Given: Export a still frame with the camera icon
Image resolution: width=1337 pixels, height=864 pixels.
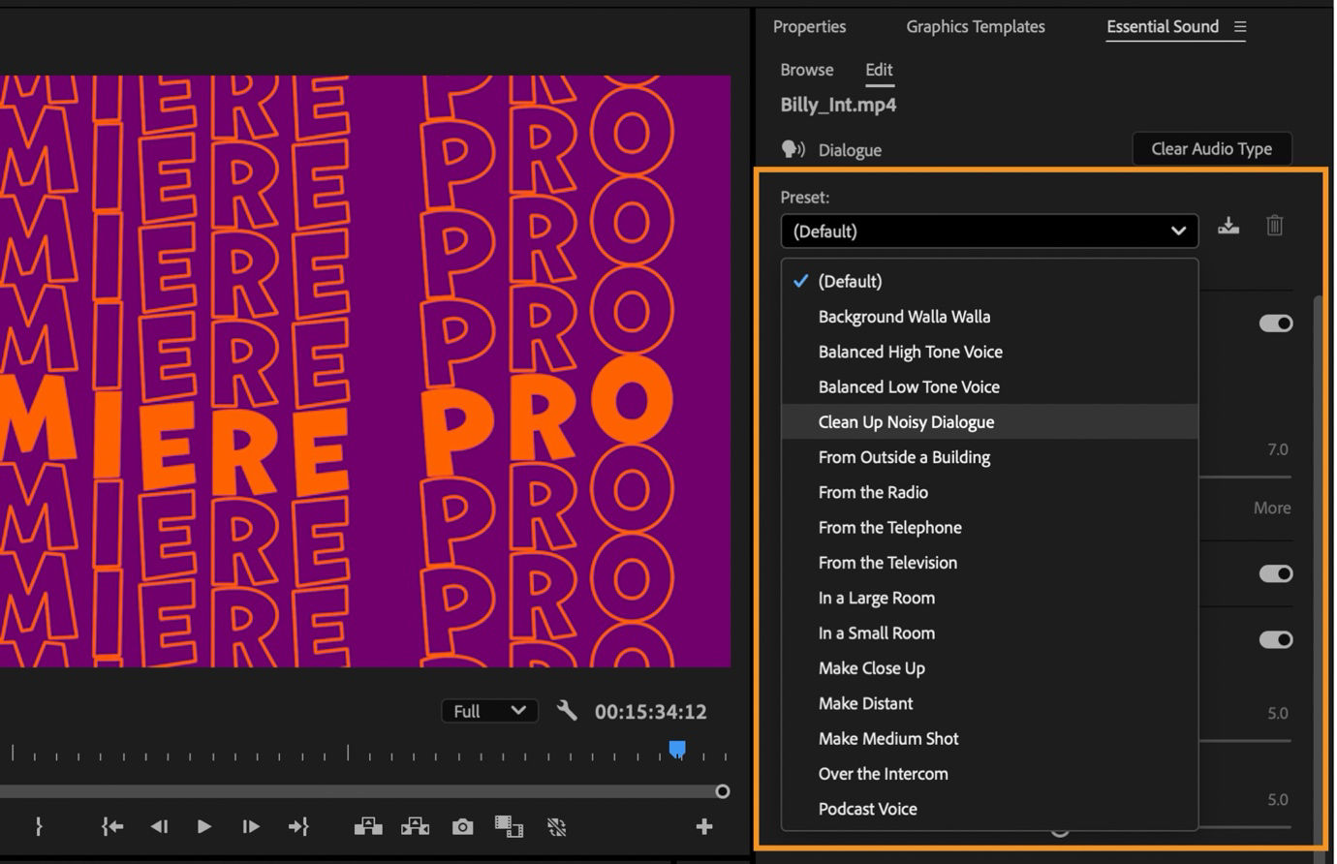Looking at the screenshot, I should coord(461,826).
